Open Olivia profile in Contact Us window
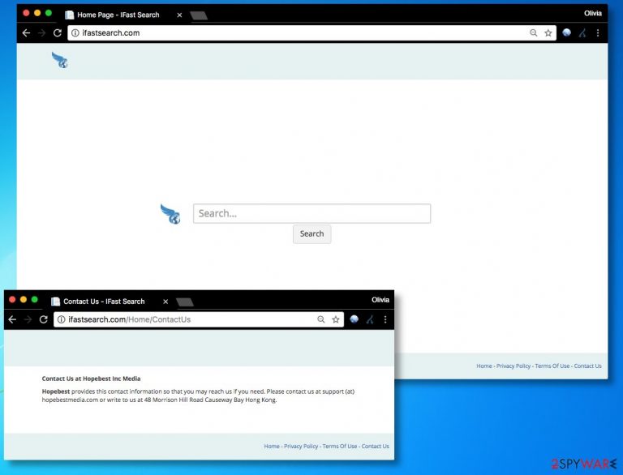This screenshot has height=475, width=623. point(380,300)
